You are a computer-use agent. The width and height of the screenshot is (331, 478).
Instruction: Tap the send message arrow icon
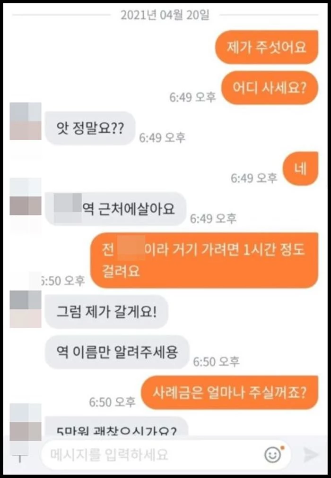coord(312,454)
